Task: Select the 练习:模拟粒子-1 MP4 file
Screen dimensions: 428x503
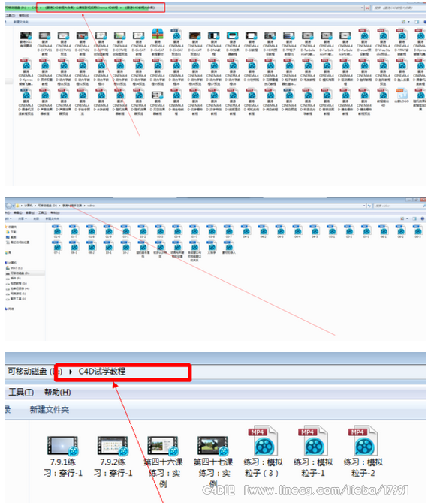Action: click(x=313, y=450)
